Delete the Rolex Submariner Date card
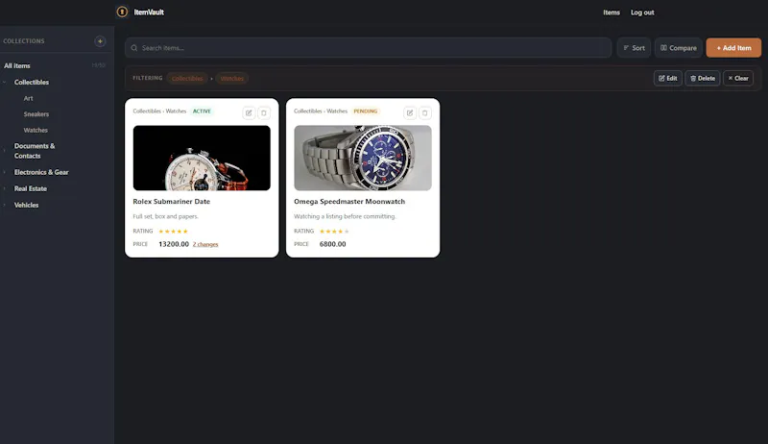Screen dimensions: 768x444 (263, 113)
